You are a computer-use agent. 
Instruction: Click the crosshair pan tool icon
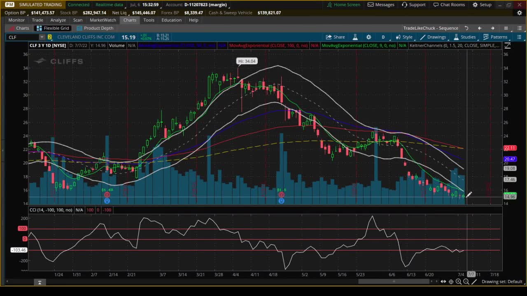[451, 282]
